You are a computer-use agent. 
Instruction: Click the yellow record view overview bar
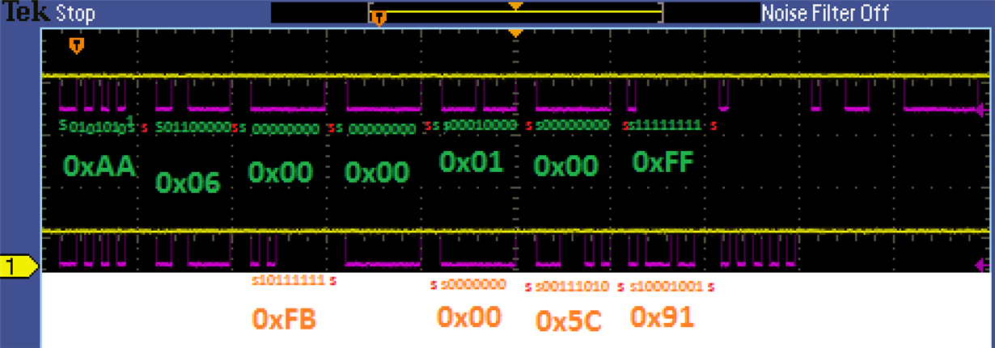(516, 12)
